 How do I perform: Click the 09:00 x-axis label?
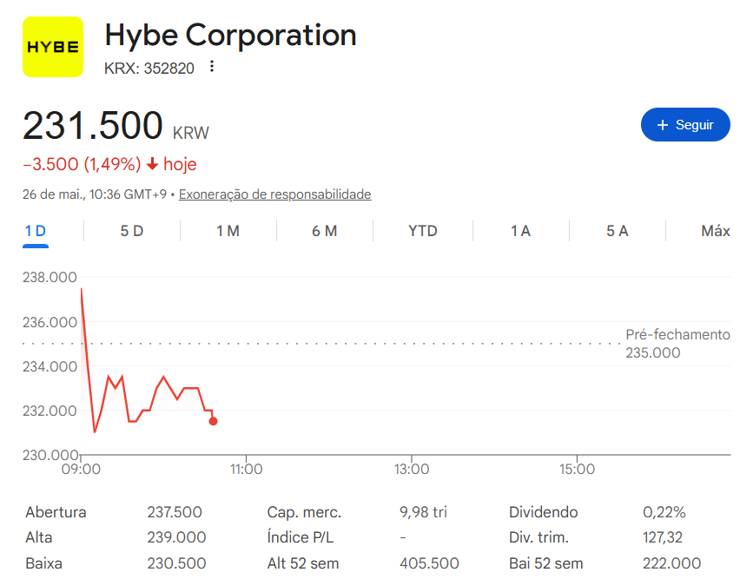coord(81,469)
